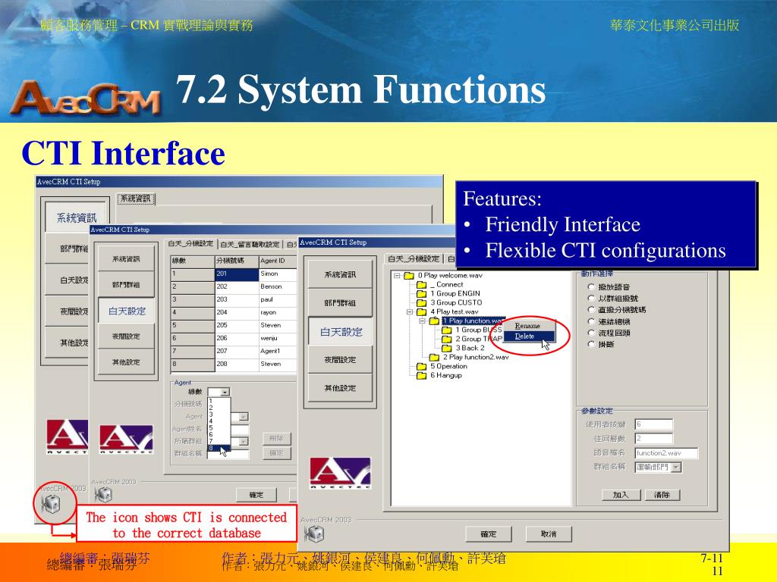This screenshot has height=582, width=777.
Task: Open the 線數 dropdown arrow in Agent group
Action: [x=225, y=392]
